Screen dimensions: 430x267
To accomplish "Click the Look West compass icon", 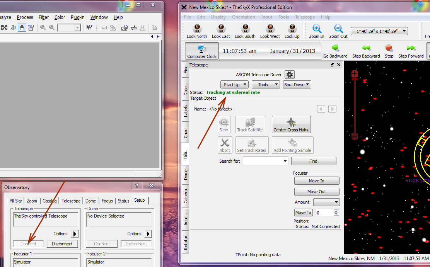I will point(270,29).
